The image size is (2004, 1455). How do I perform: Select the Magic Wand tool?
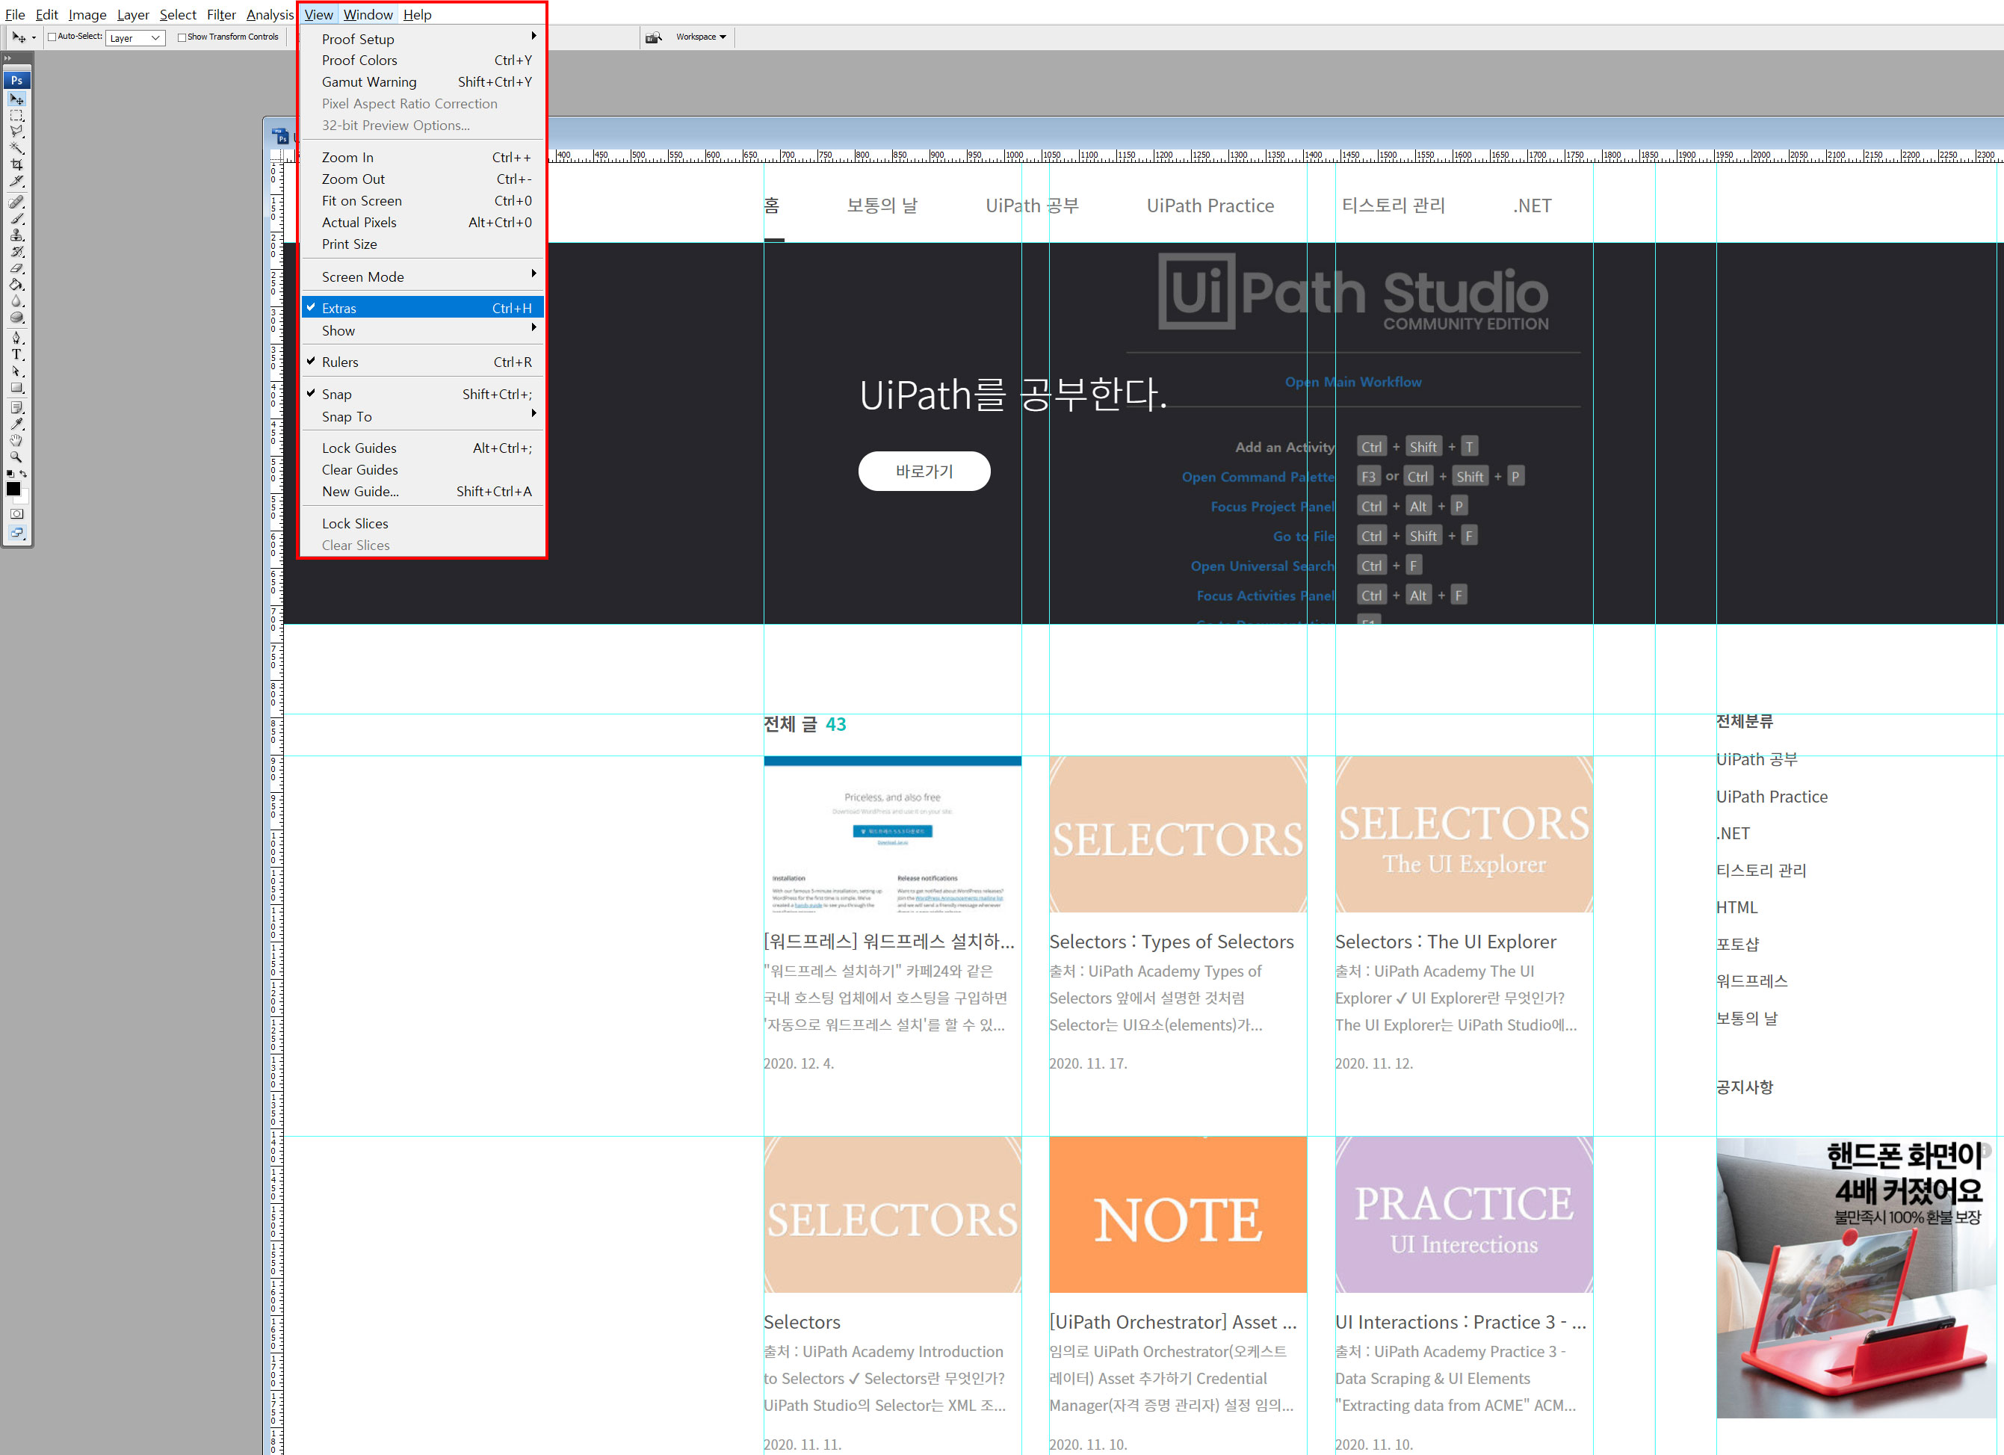[16, 148]
